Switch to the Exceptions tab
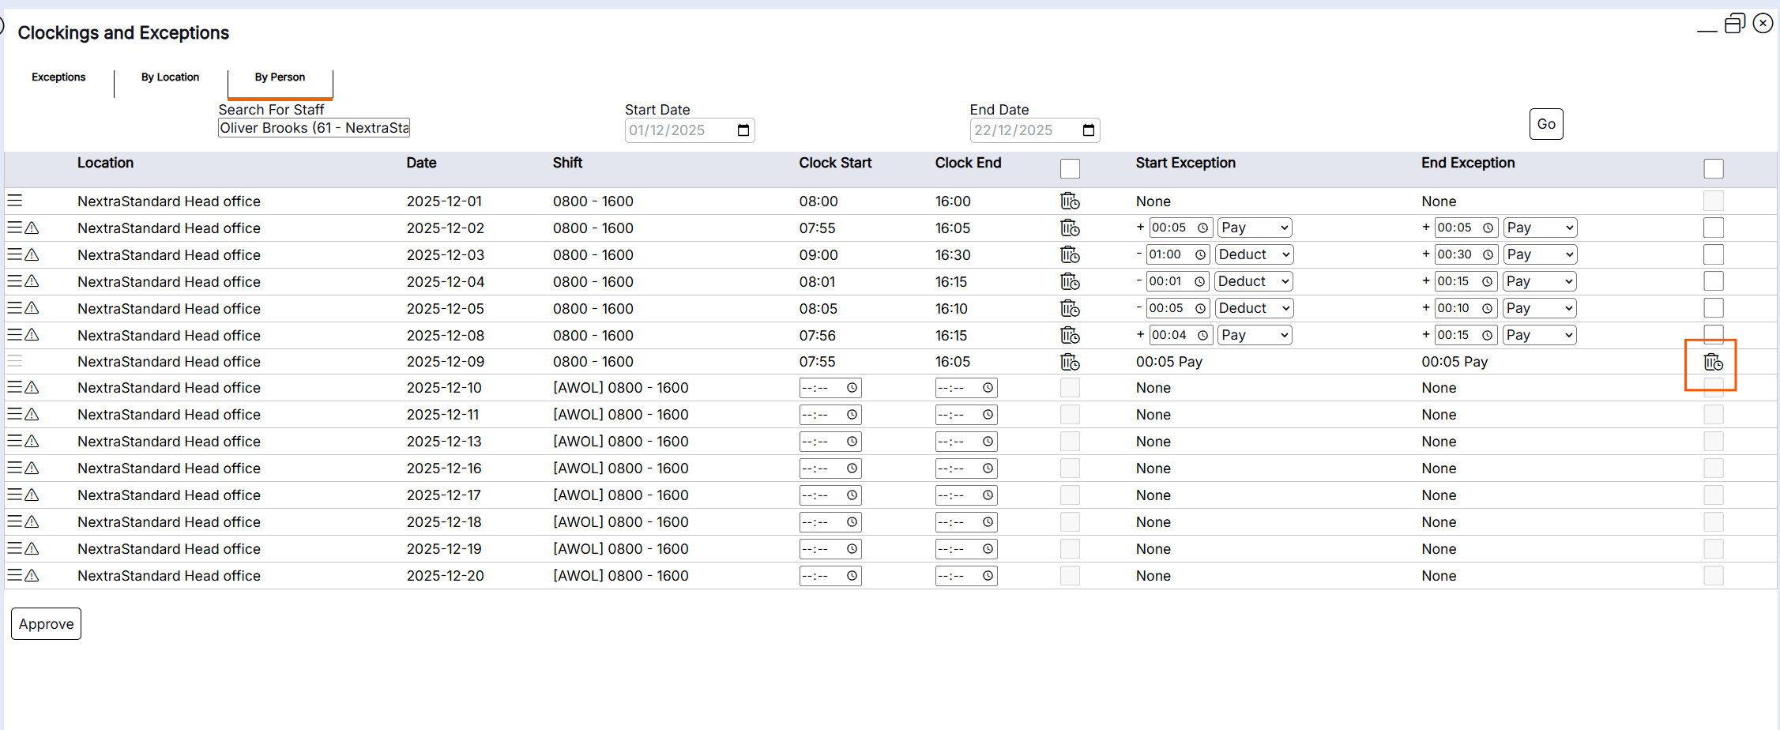The height and width of the screenshot is (730, 1780). [58, 77]
